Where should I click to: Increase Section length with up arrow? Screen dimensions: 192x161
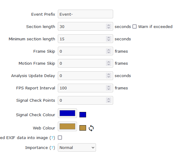109,25
